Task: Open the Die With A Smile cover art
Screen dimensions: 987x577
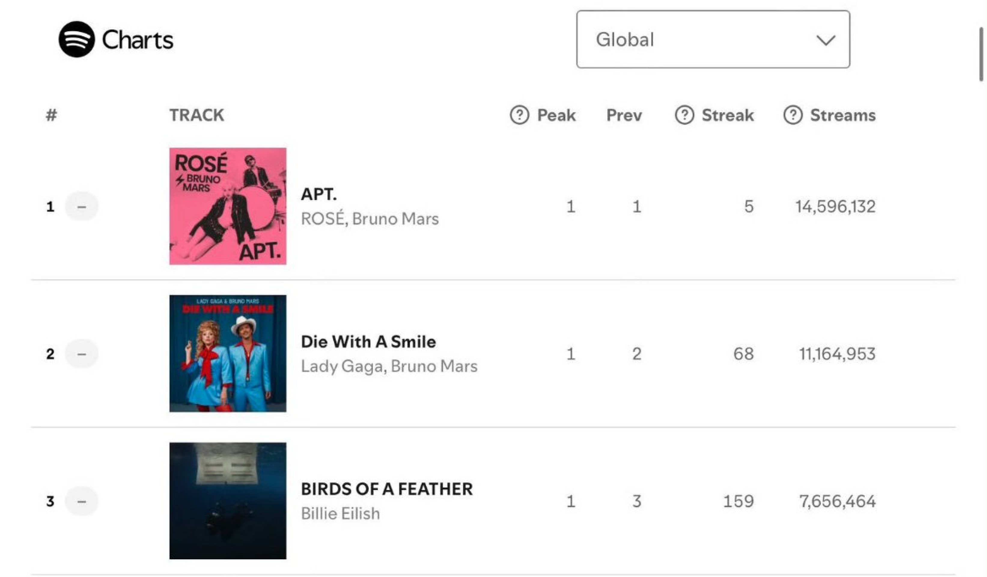Action: point(227,354)
